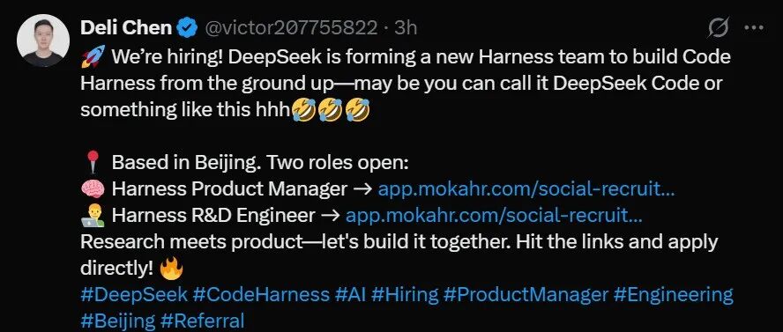The width and height of the screenshot is (783, 332).
Task: Click the 3h post timestamp
Action: (406, 28)
